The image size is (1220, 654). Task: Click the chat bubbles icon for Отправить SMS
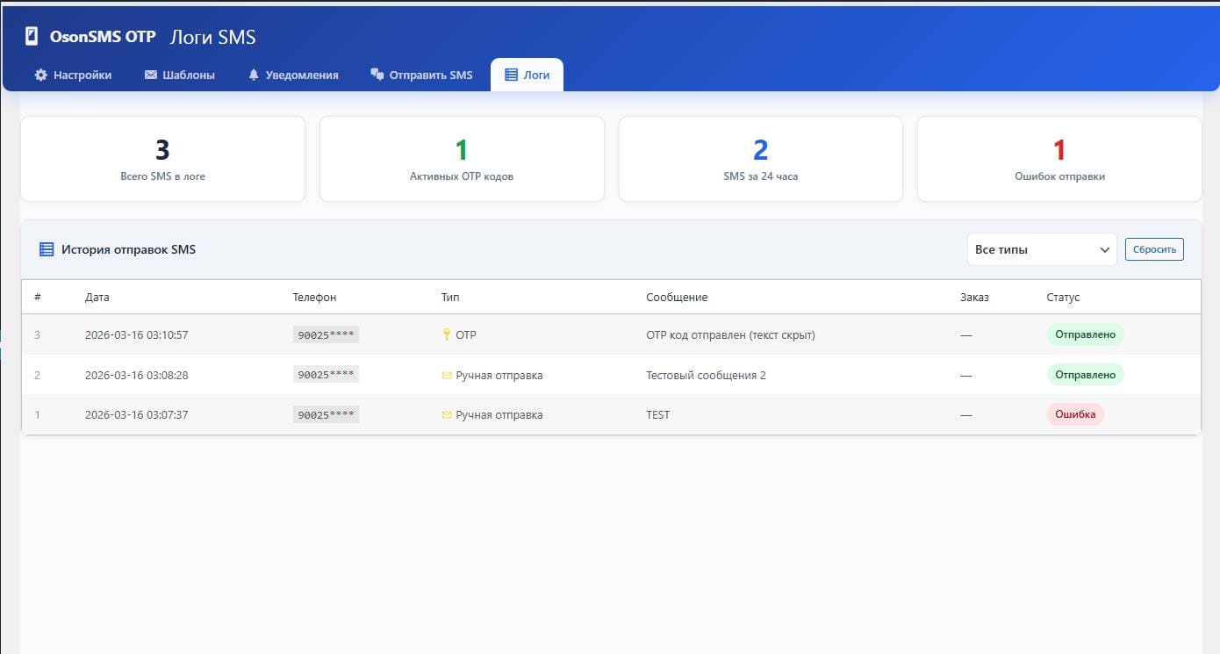tap(377, 75)
